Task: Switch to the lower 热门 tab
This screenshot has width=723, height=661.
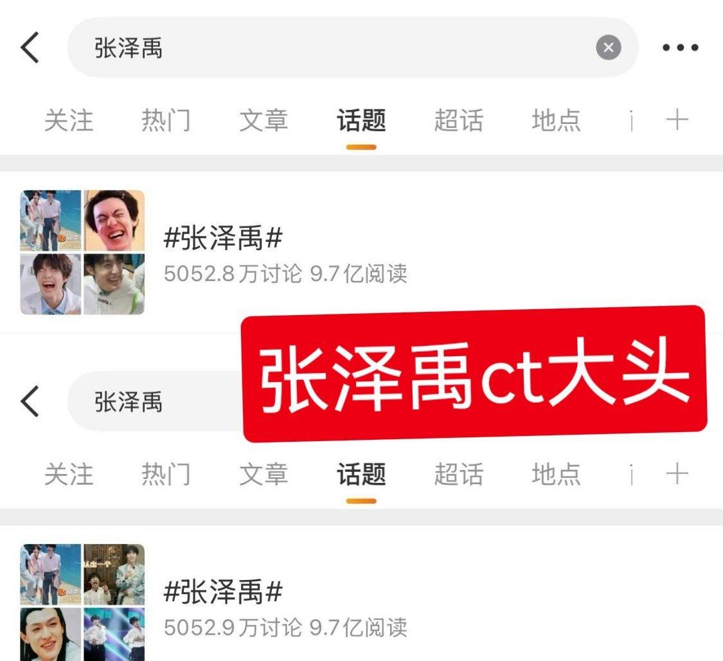Action: point(166,474)
